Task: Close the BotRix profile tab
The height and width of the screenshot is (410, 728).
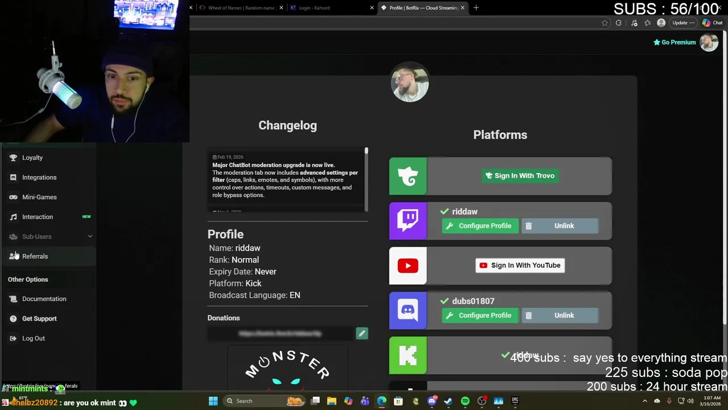Action: coord(462,8)
